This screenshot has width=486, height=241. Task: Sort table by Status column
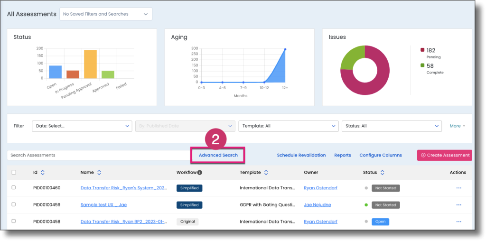(382, 173)
